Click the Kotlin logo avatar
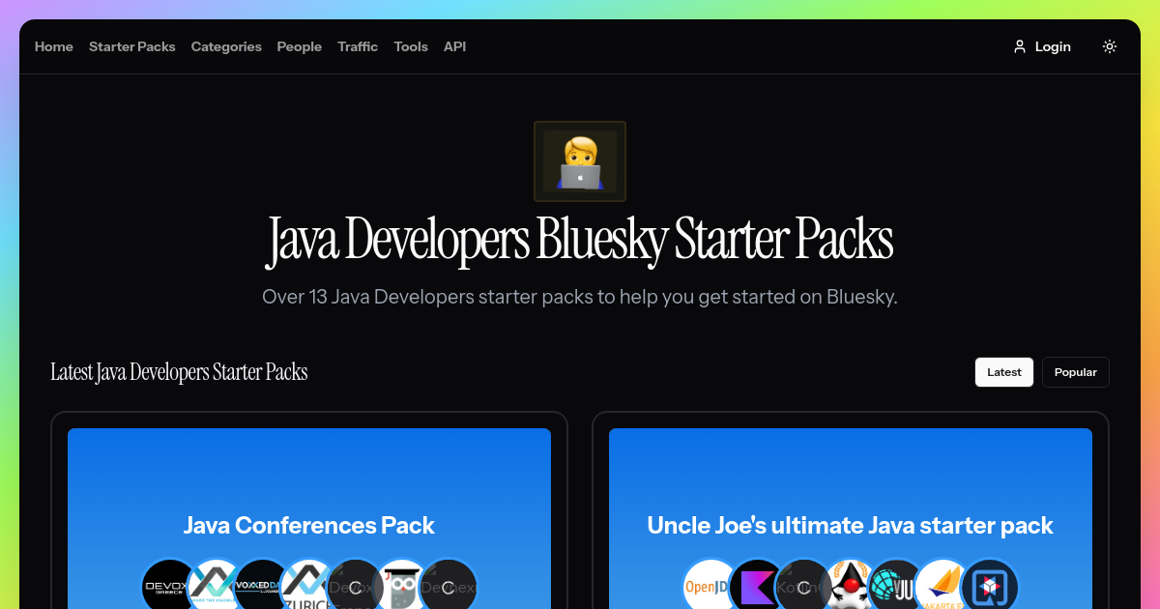This screenshot has width=1160, height=609. tap(757, 585)
